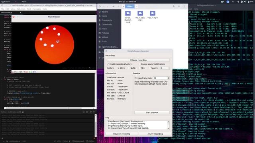Toggle the Ctrl hotkey modifier checkbox
Screen dimensions: 255x143
tap(118, 68)
